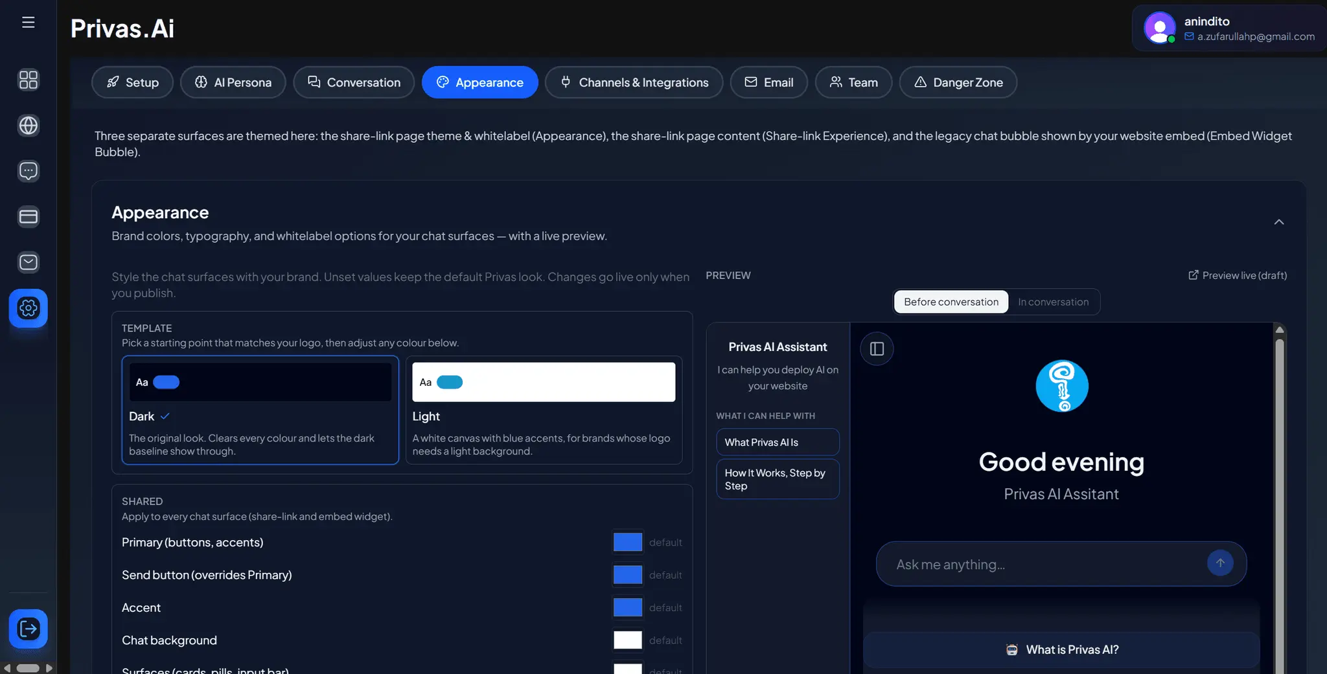
Task: Click the preview scrollbar up arrow
Action: click(x=1280, y=330)
